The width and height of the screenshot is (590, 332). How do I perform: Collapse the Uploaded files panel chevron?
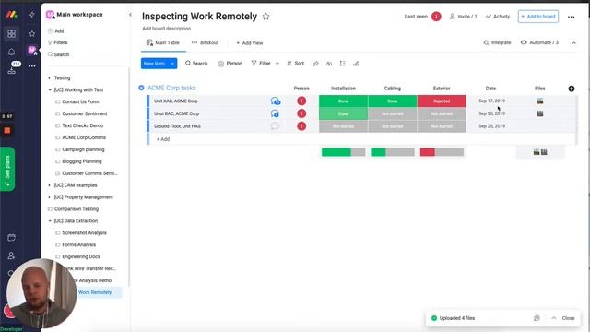click(554, 318)
